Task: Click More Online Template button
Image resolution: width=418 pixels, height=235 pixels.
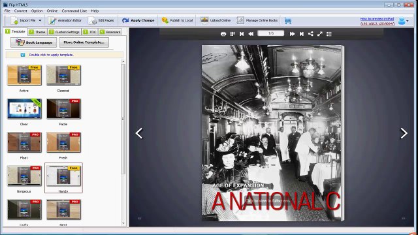Action: click(84, 42)
